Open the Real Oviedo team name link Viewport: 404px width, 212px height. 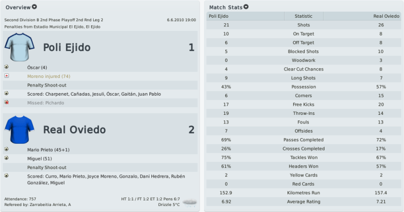click(74, 130)
